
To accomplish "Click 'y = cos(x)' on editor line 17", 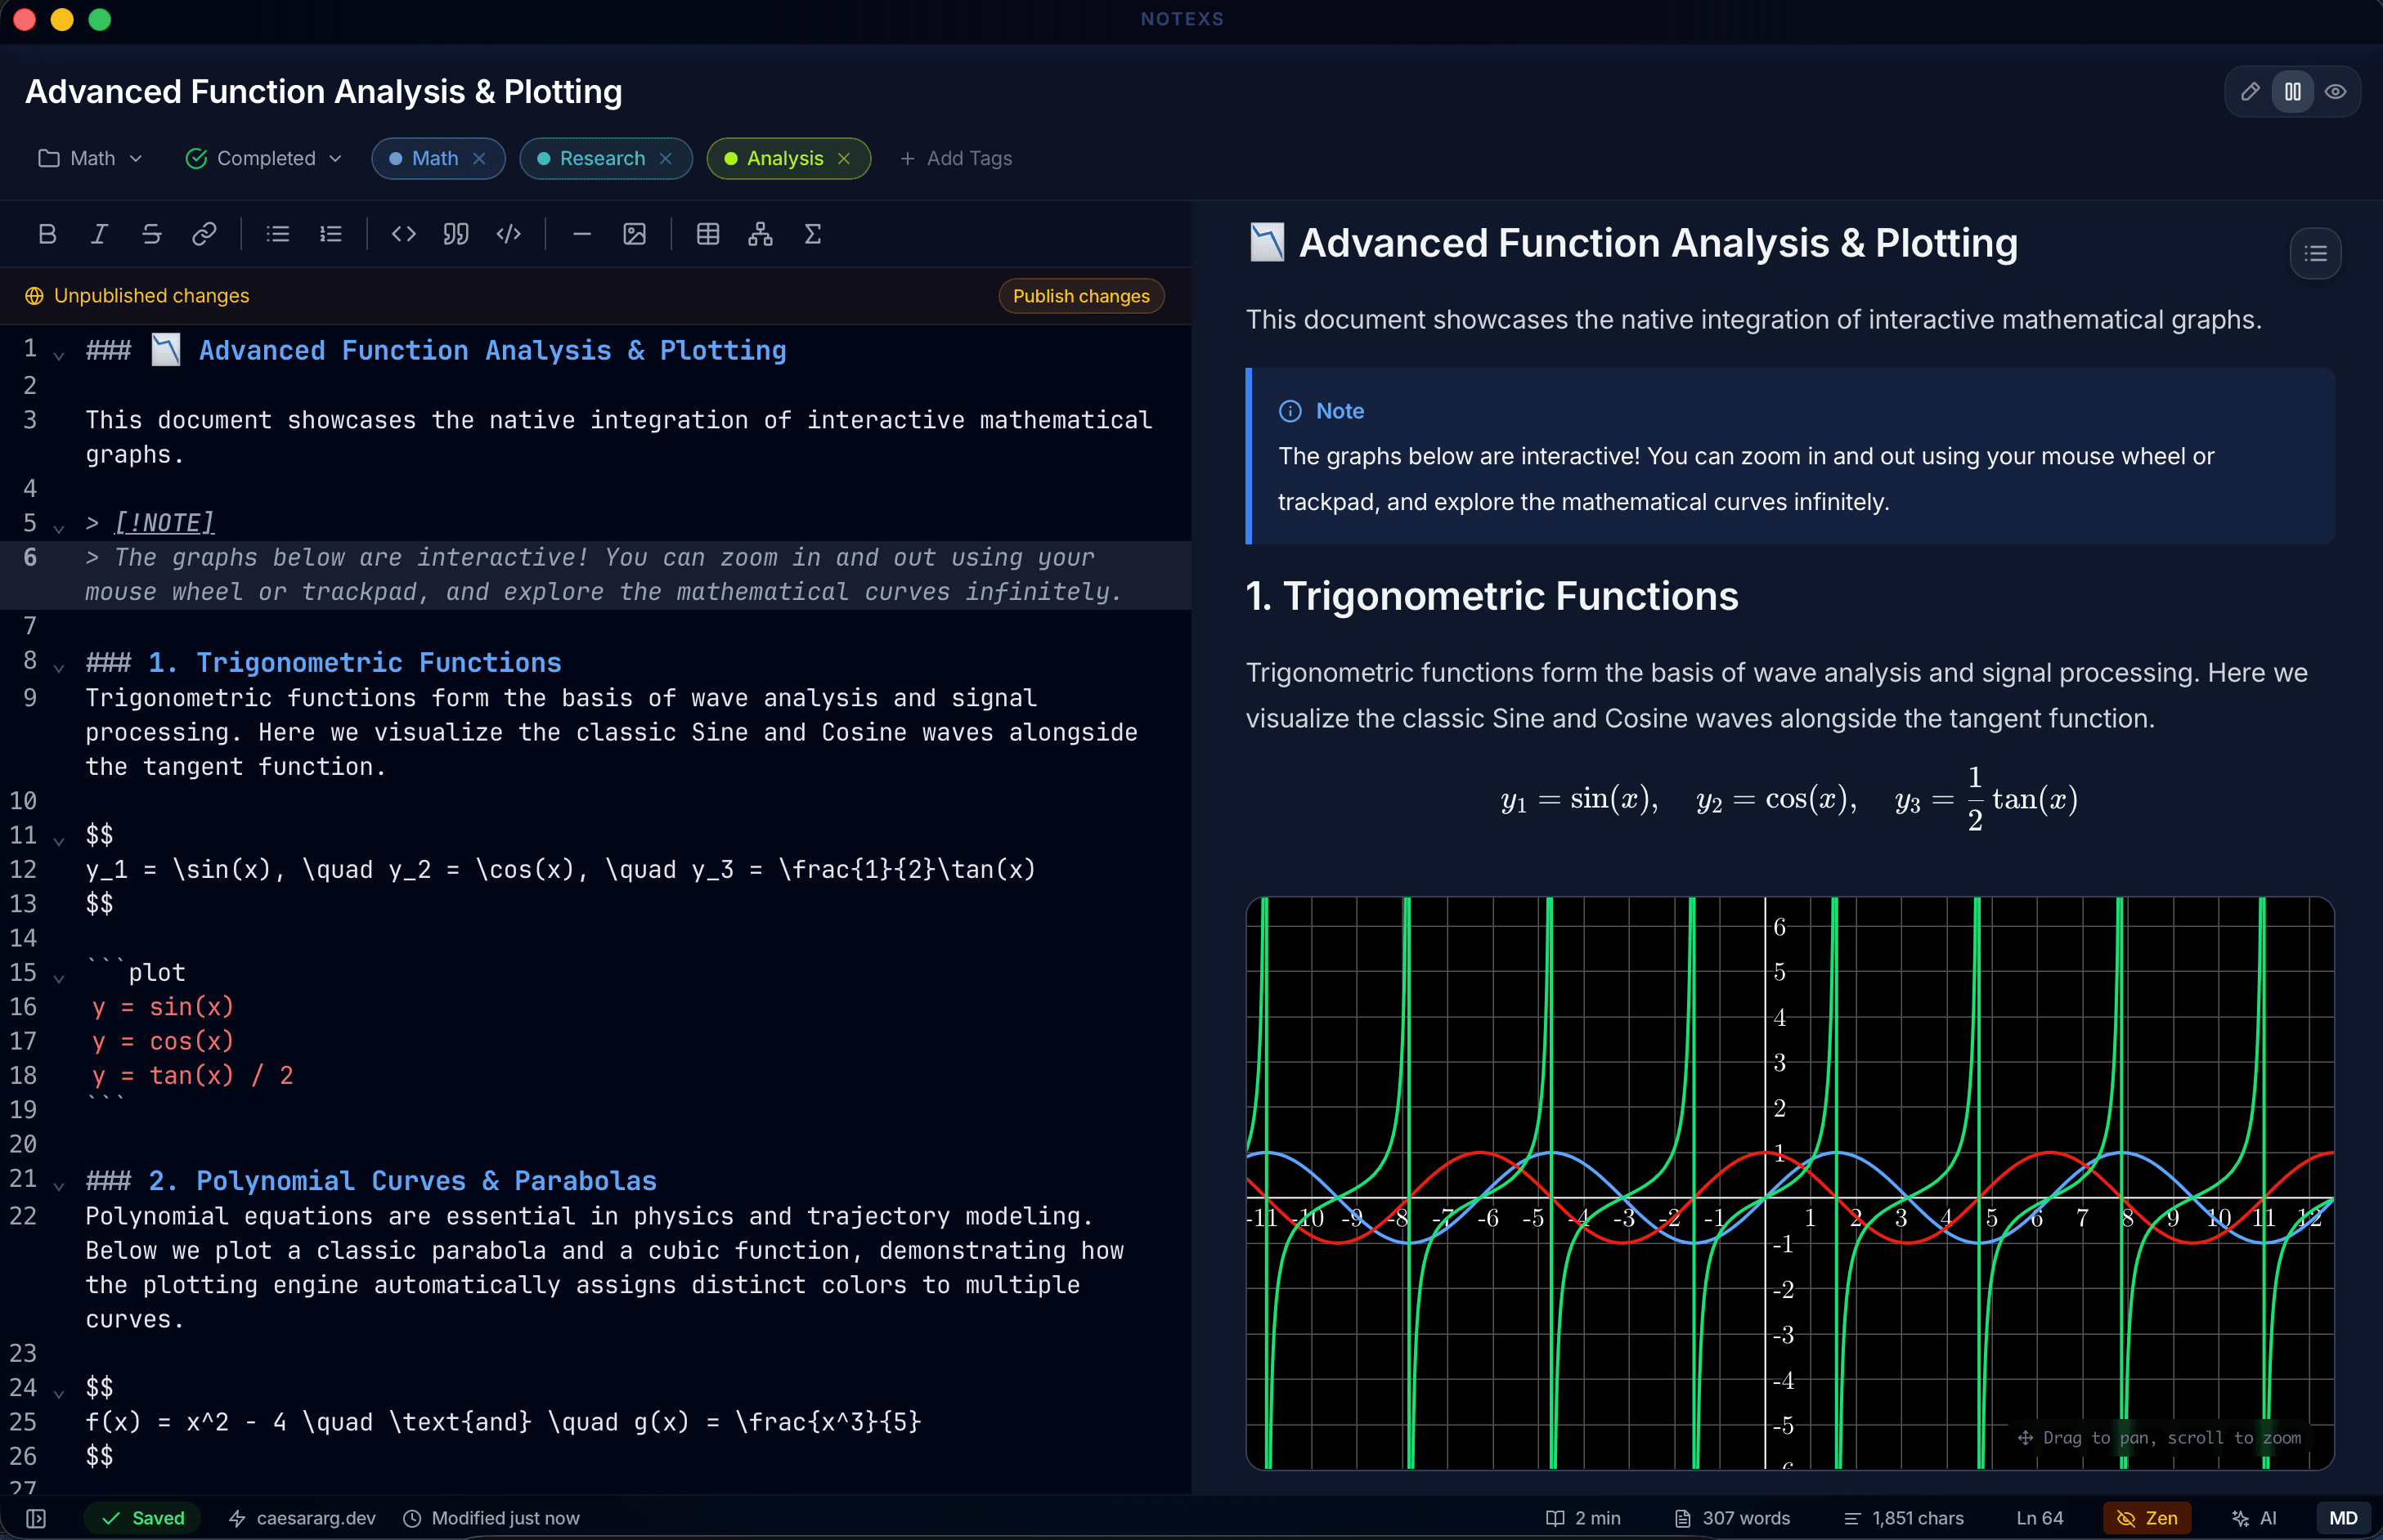I will pos(163,1041).
